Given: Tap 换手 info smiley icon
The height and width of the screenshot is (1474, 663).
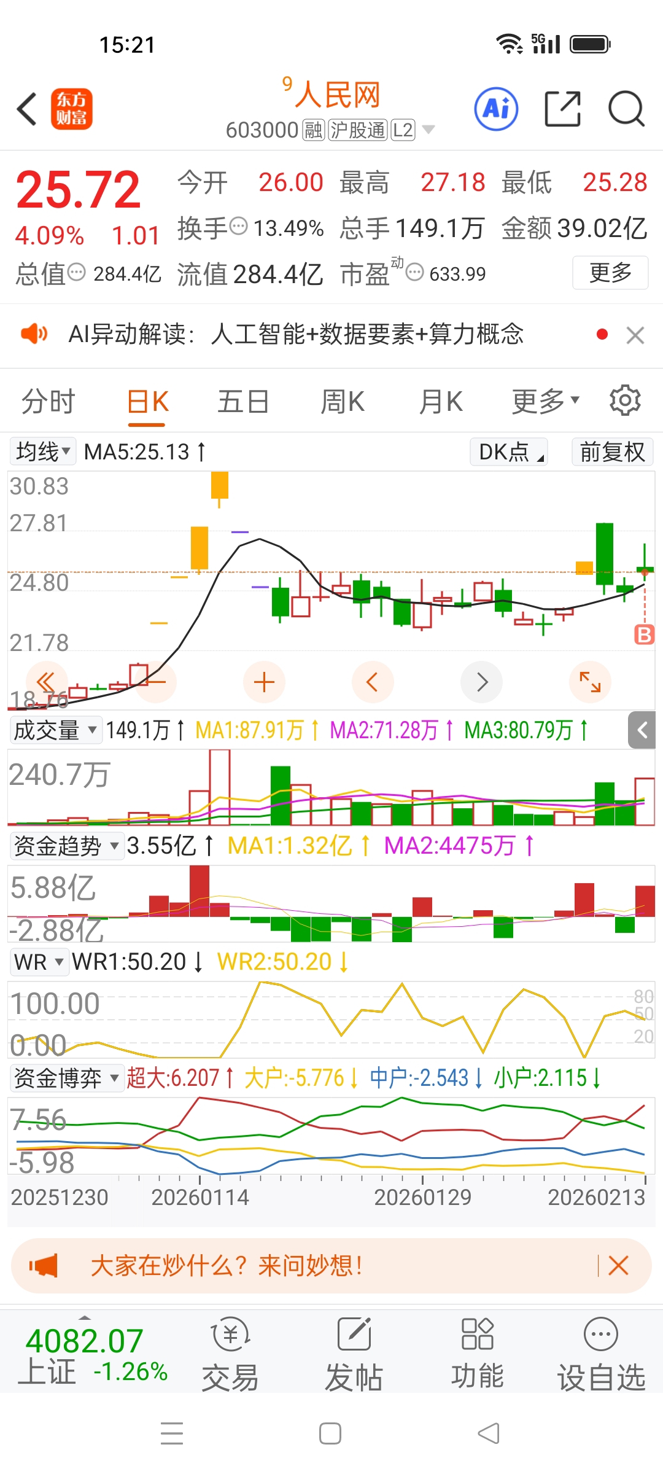Looking at the screenshot, I should coord(238,226).
